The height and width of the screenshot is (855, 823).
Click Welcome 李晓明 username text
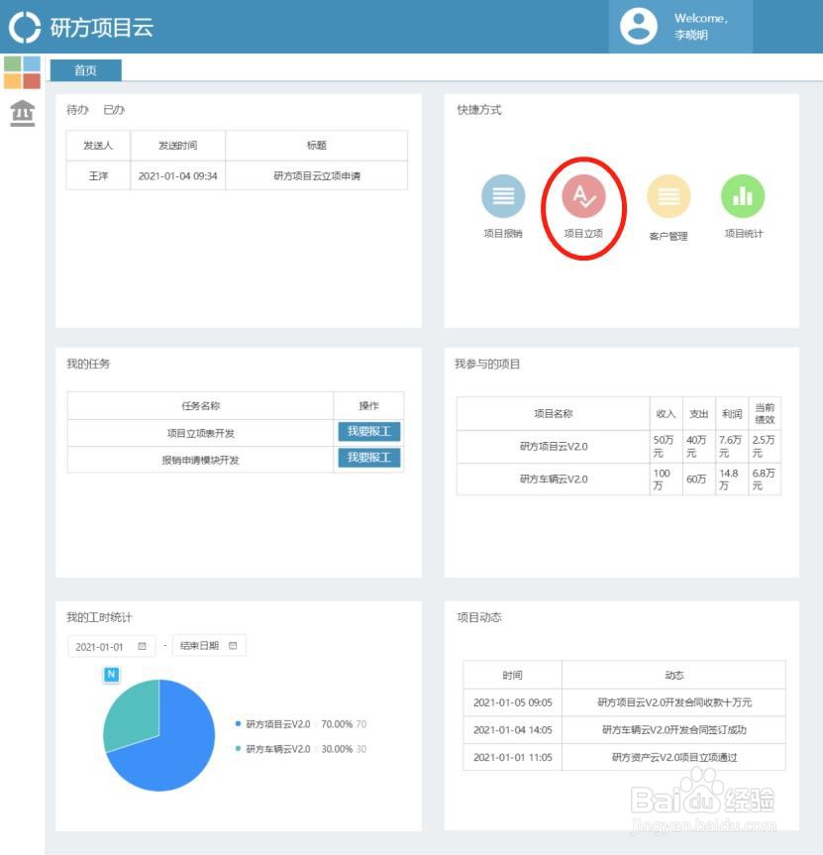click(701, 26)
